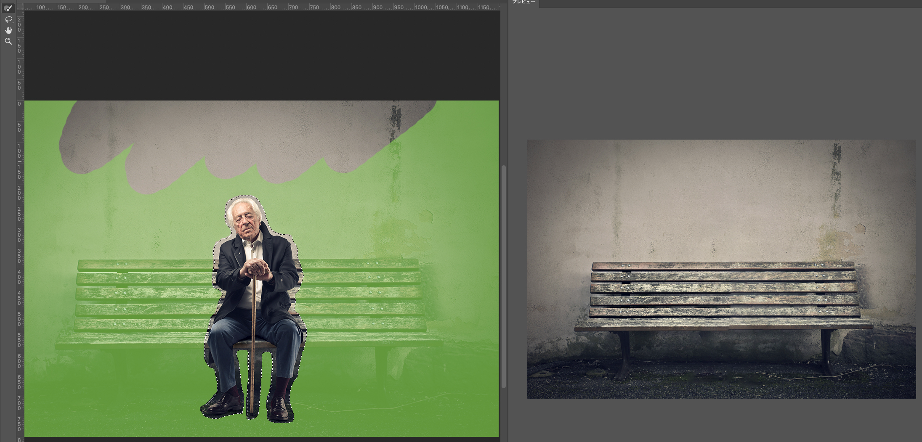This screenshot has height=442, width=922.
Task: Click the canvas vertical scrollbar
Action: (503, 276)
